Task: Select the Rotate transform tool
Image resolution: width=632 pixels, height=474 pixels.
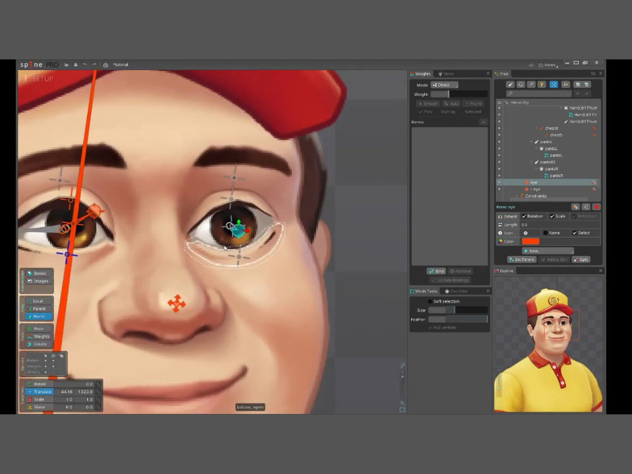Action: pos(39,384)
